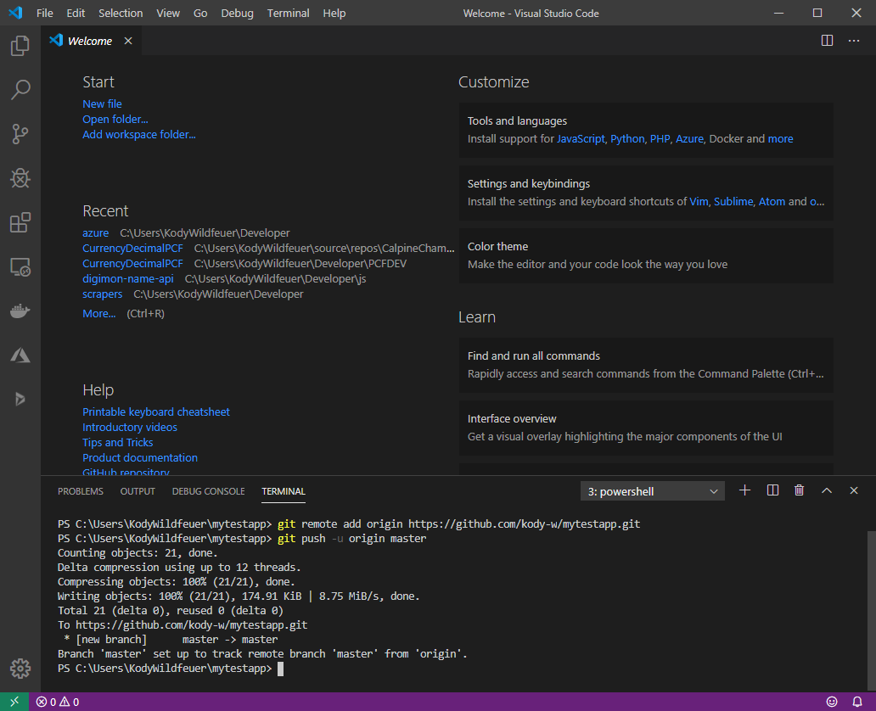Open the Source Control view

pos(20,134)
